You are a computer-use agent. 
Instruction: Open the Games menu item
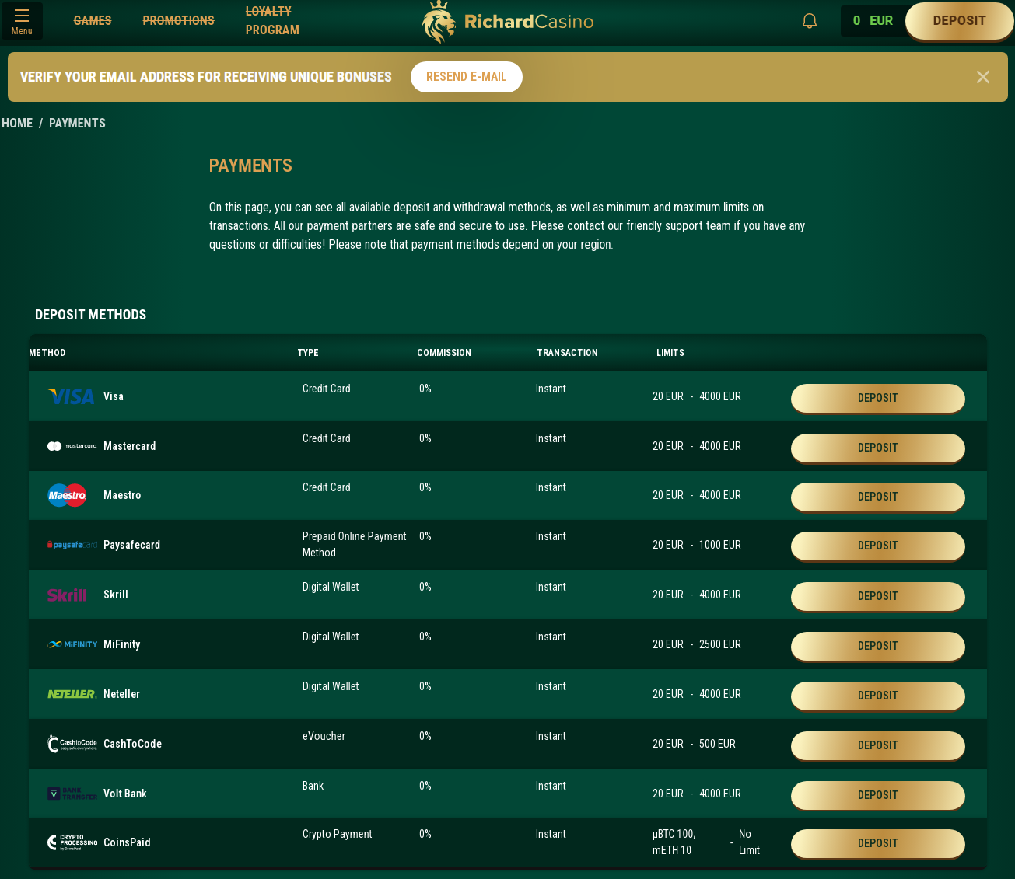[x=93, y=21]
